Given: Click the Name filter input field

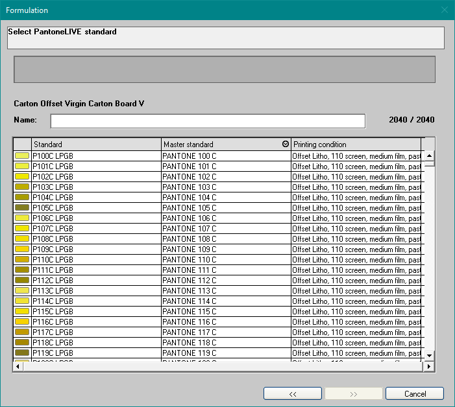Looking at the screenshot, I should 208,121.
